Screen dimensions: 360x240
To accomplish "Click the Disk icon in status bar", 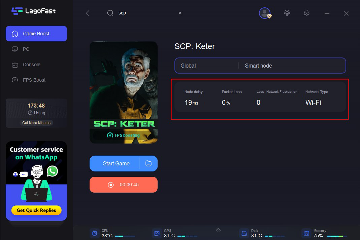I will [244, 233].
